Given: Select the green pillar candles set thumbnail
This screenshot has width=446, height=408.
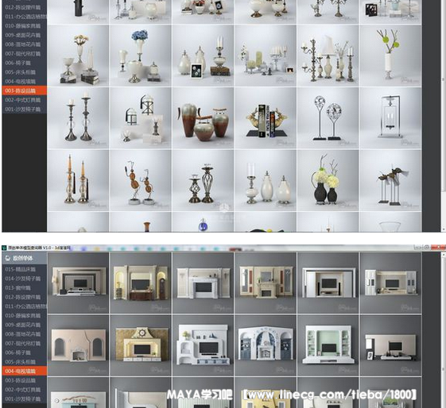Looking at the screenshot, I should (x=266, y=56).
